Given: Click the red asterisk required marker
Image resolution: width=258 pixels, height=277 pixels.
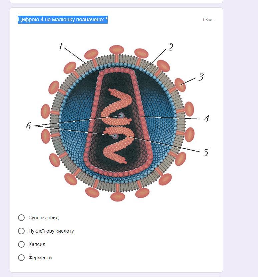Looking at the screenshot, I should coord(106,20).
